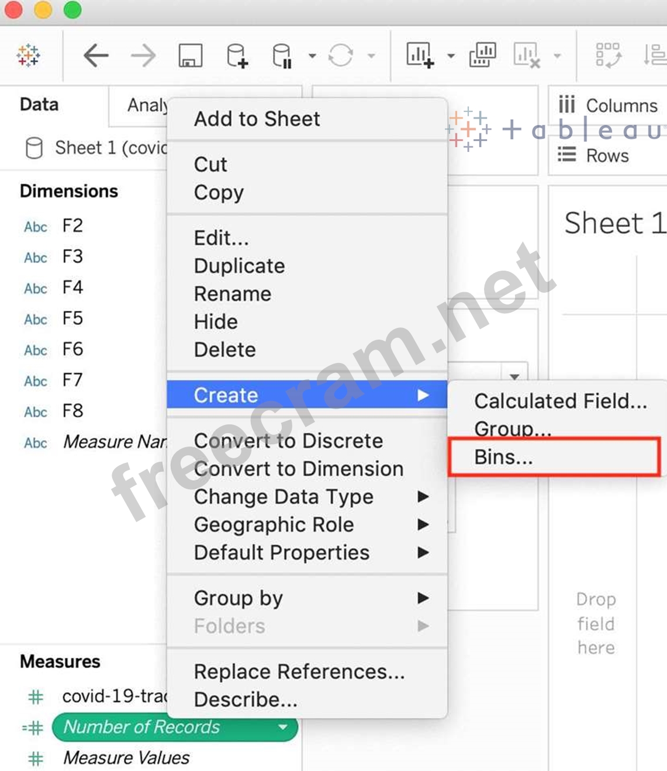This screenshot has width=667, height=771.
Task: Click the Sheet 1 data source
Action: click(94, 148)
